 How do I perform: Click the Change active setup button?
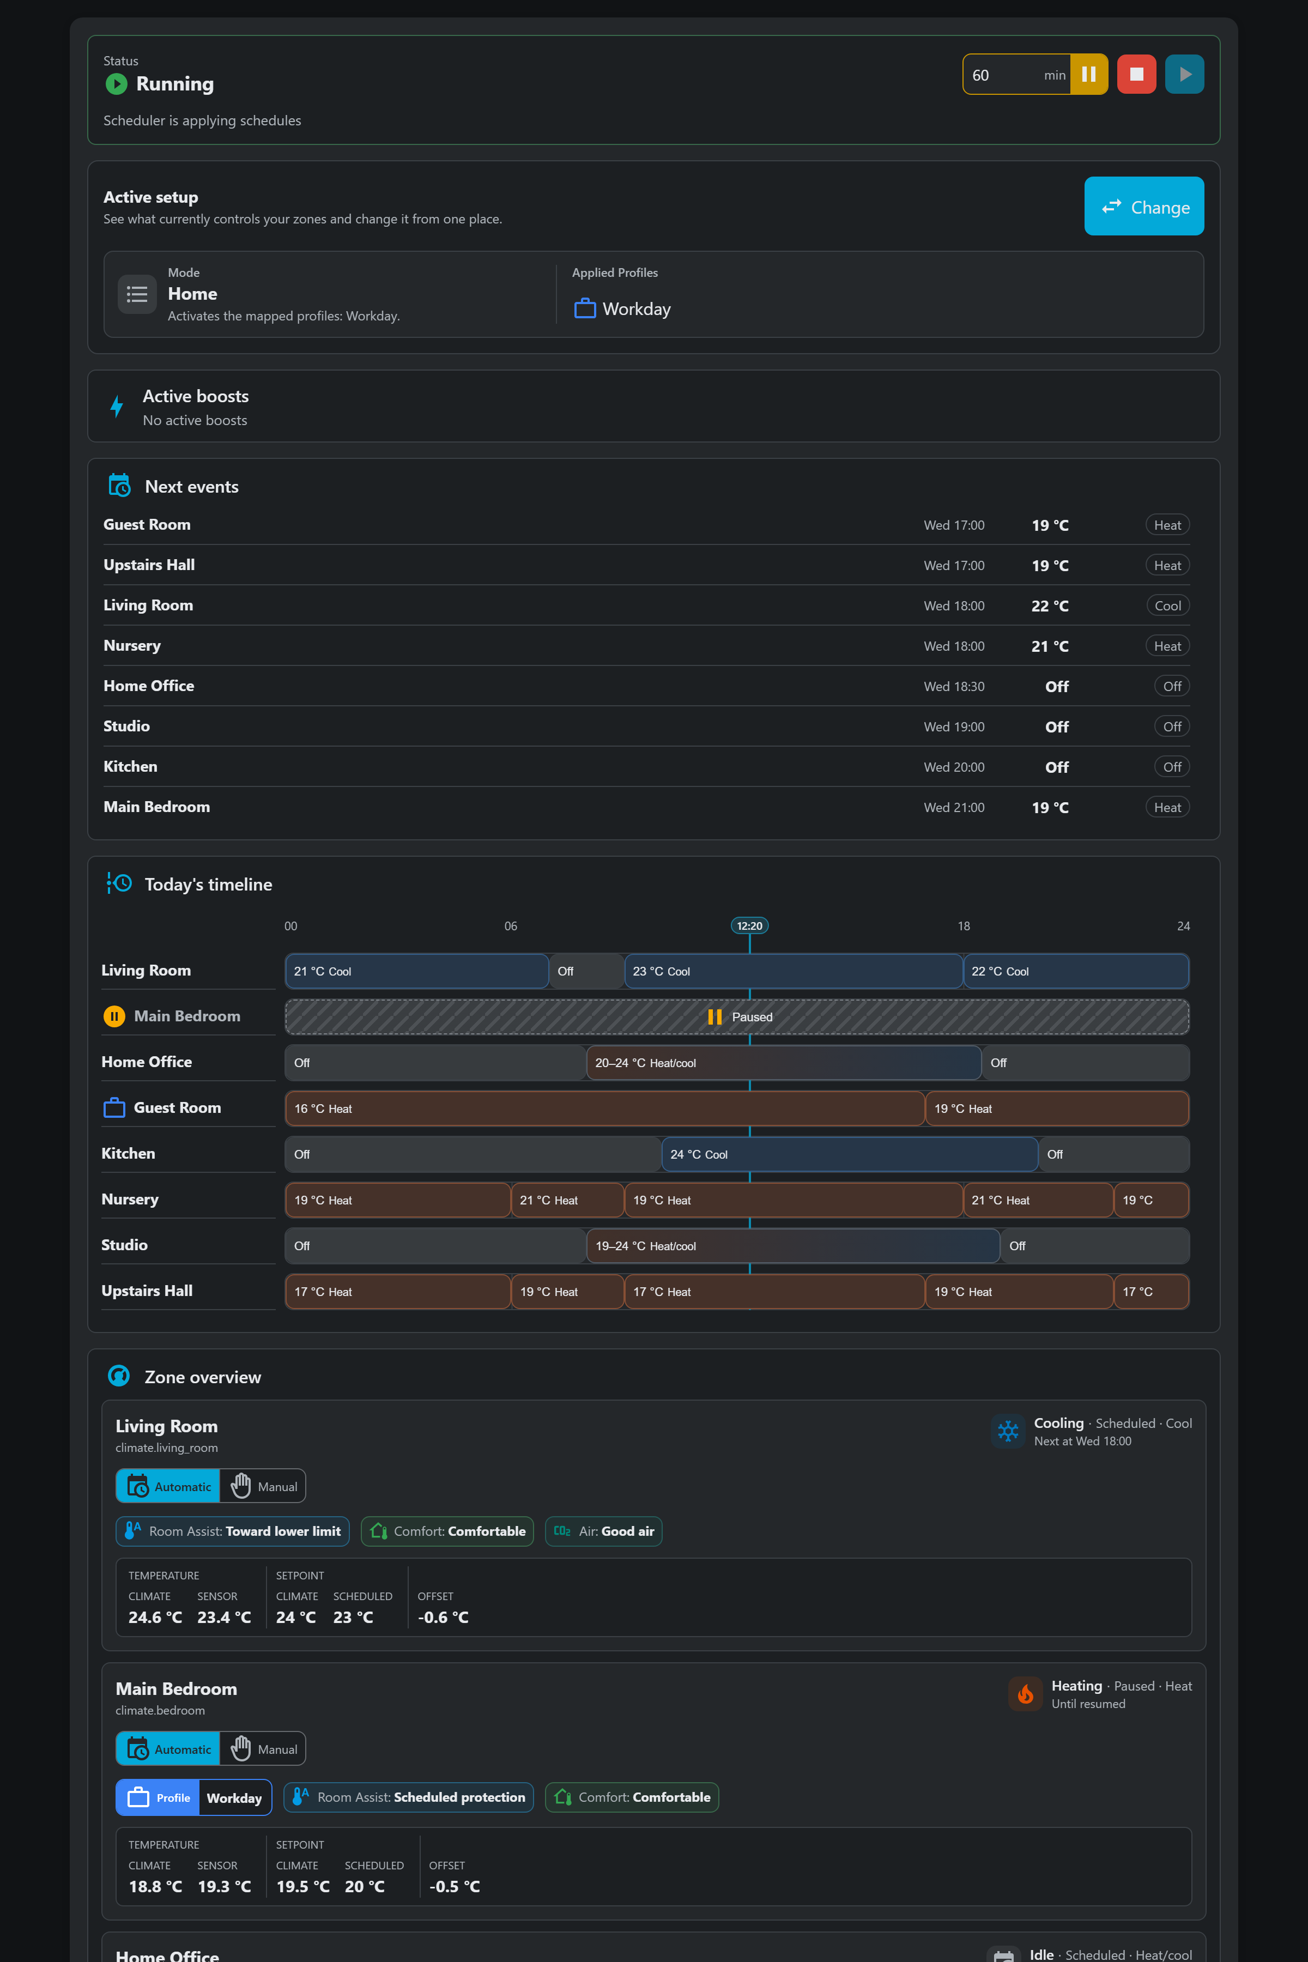(x=1143, y=206)
